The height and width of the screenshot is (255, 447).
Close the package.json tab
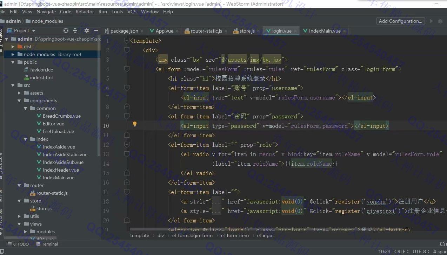click(x=142, y=31)
